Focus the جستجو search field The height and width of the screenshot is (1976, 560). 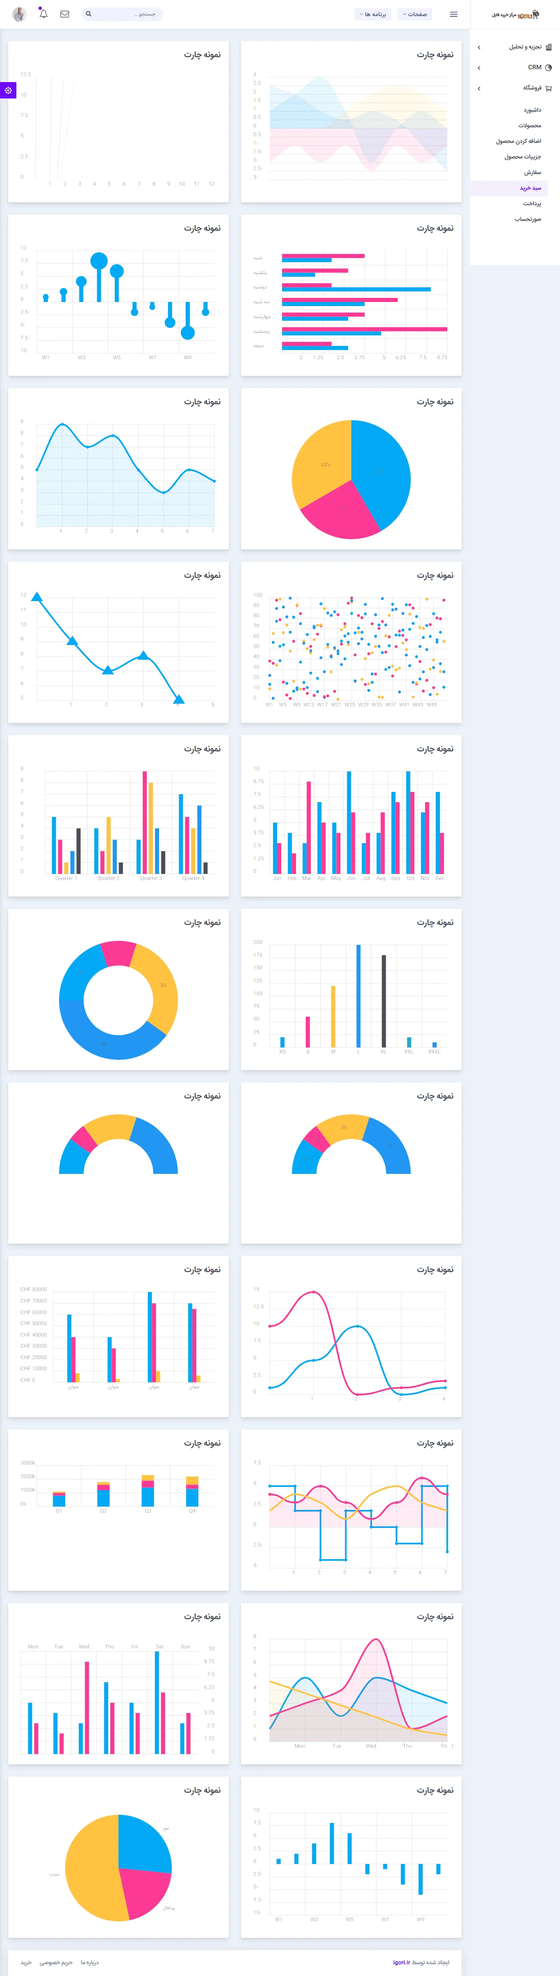pyautogui.click(x=126, y=14)
